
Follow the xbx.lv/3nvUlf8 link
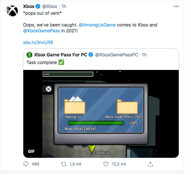coord(38,43)
